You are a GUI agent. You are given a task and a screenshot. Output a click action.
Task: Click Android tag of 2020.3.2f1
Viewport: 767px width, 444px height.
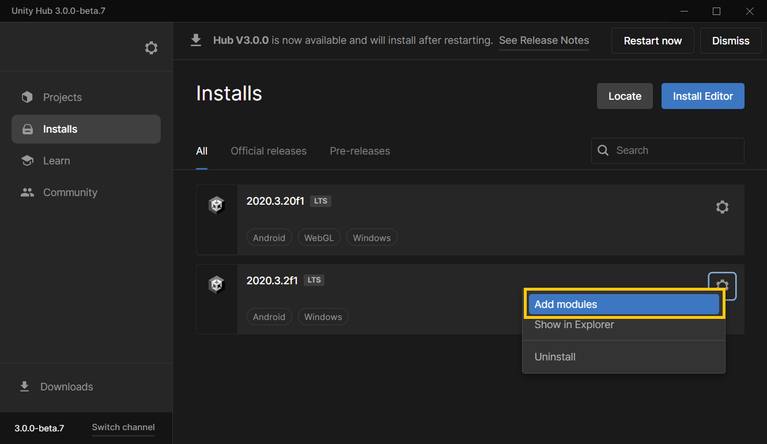(x=269, y=317)
